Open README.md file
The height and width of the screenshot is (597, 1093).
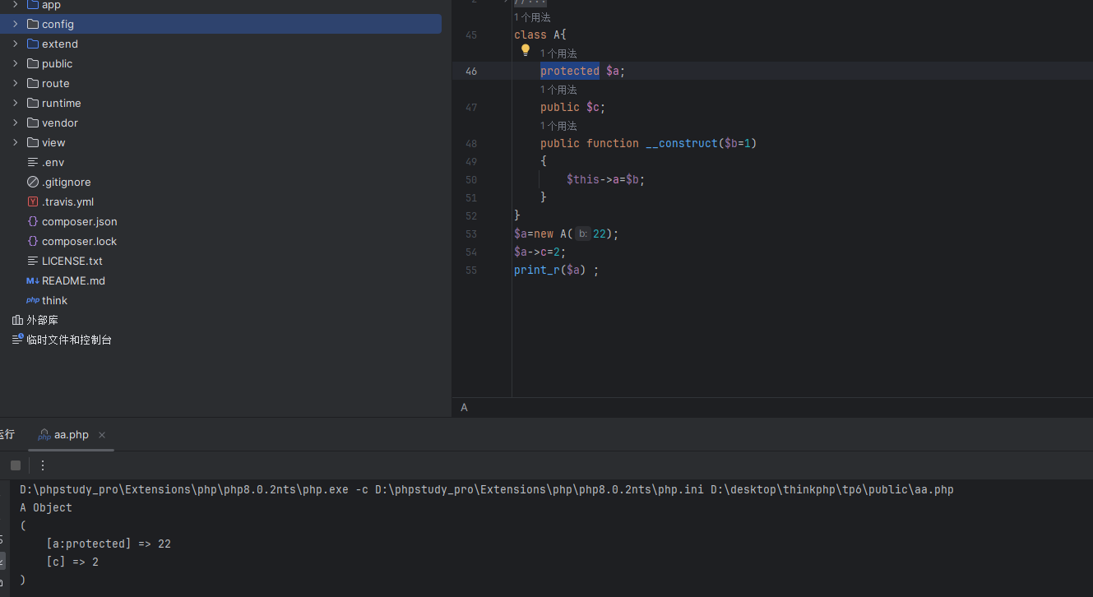73,280
